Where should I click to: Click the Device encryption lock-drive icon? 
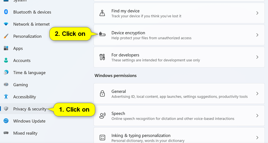102,34
